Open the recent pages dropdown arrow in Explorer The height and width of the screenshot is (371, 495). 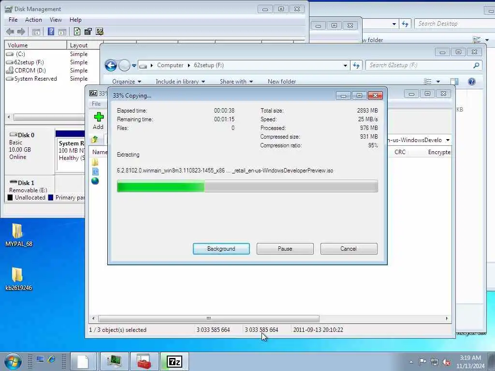coord(134,66)
